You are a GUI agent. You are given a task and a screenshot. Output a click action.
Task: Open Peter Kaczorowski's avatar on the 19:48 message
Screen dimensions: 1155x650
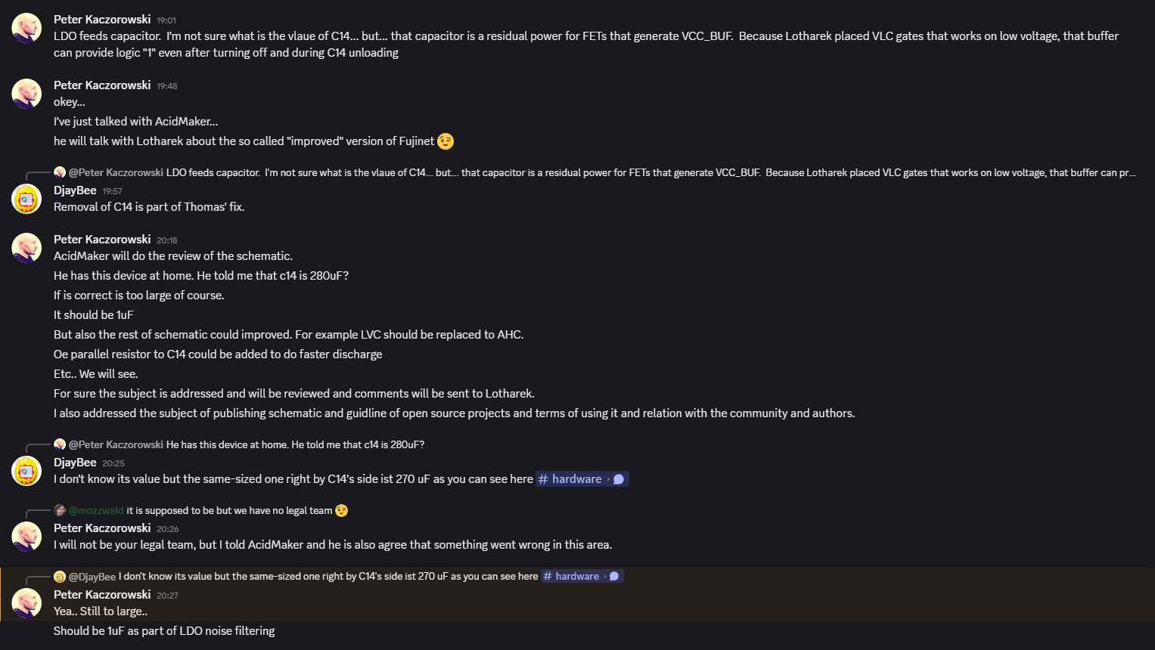(x=26, y=94)
